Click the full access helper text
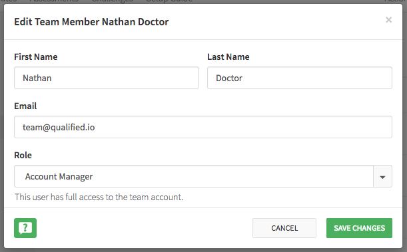Screen dimensions: 407x252 (x=99, y=197)
